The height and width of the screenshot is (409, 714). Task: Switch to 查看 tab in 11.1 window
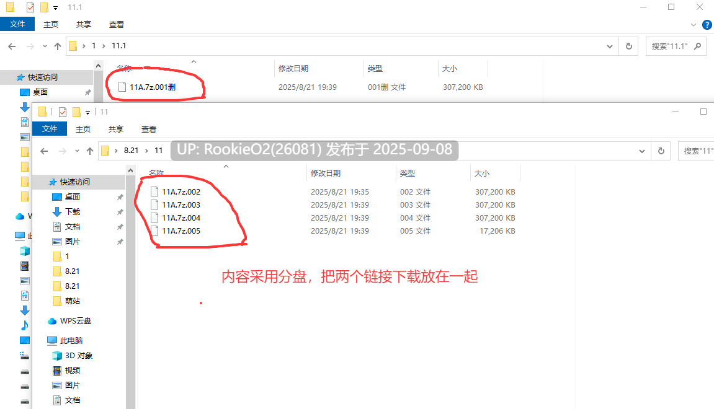(x=116, y=25)
